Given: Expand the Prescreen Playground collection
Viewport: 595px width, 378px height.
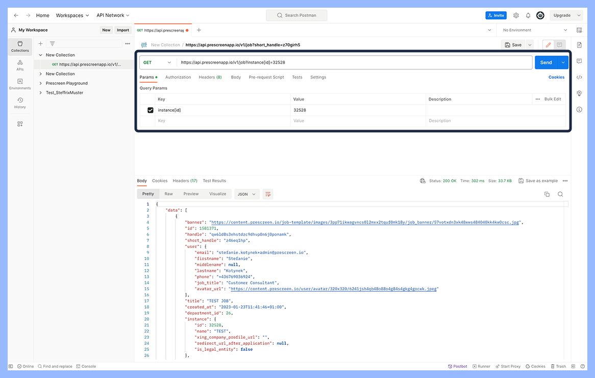Looking at the screenshot, I should coord(41,83).
